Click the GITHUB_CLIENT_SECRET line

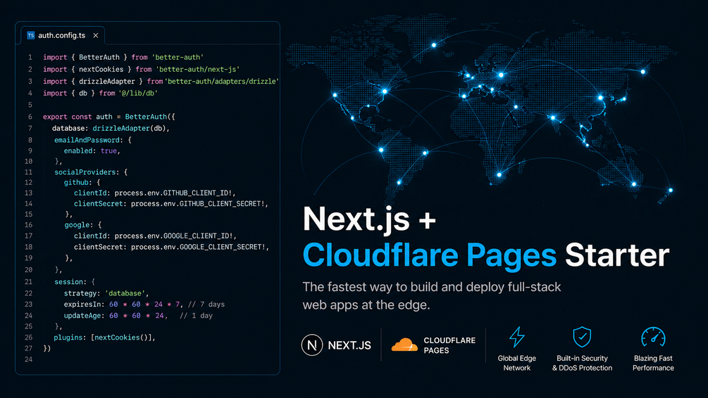click(171, 204)
